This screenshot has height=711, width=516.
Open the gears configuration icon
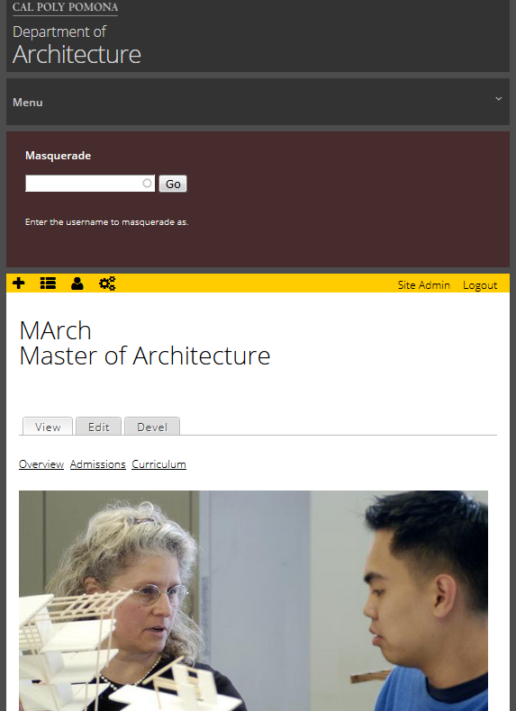[x=107, y=283]
